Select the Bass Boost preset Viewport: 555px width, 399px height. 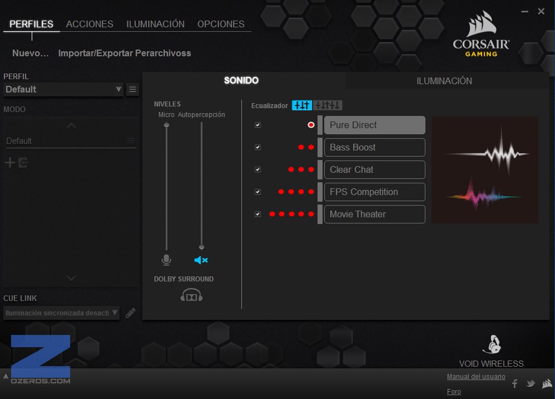375,148
